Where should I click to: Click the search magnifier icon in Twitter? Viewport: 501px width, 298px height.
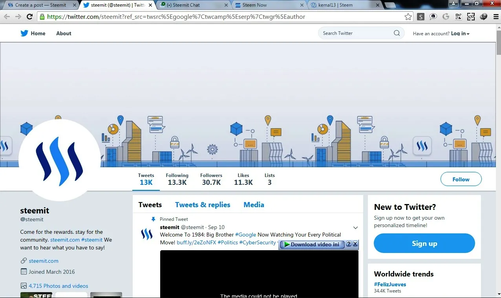click(x=397, y=33)
